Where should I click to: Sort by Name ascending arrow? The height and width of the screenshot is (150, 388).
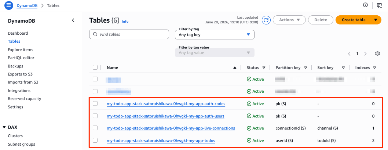(x=235, y=68)
